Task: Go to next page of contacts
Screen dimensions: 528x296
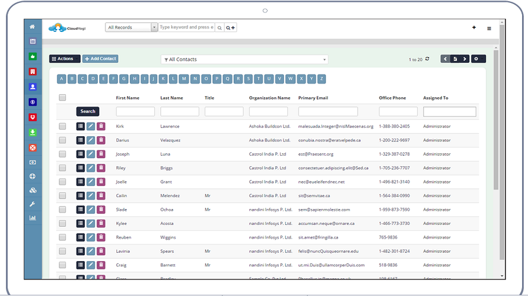Action: coord(465,59)
